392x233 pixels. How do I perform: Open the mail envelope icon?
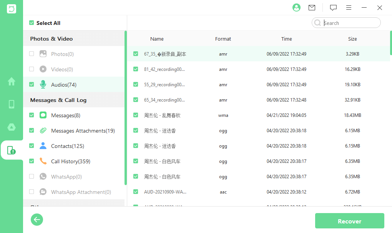(312, 8)
